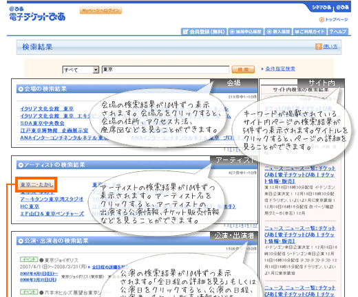Open the すべて category dropdown

tap(81, 69)
